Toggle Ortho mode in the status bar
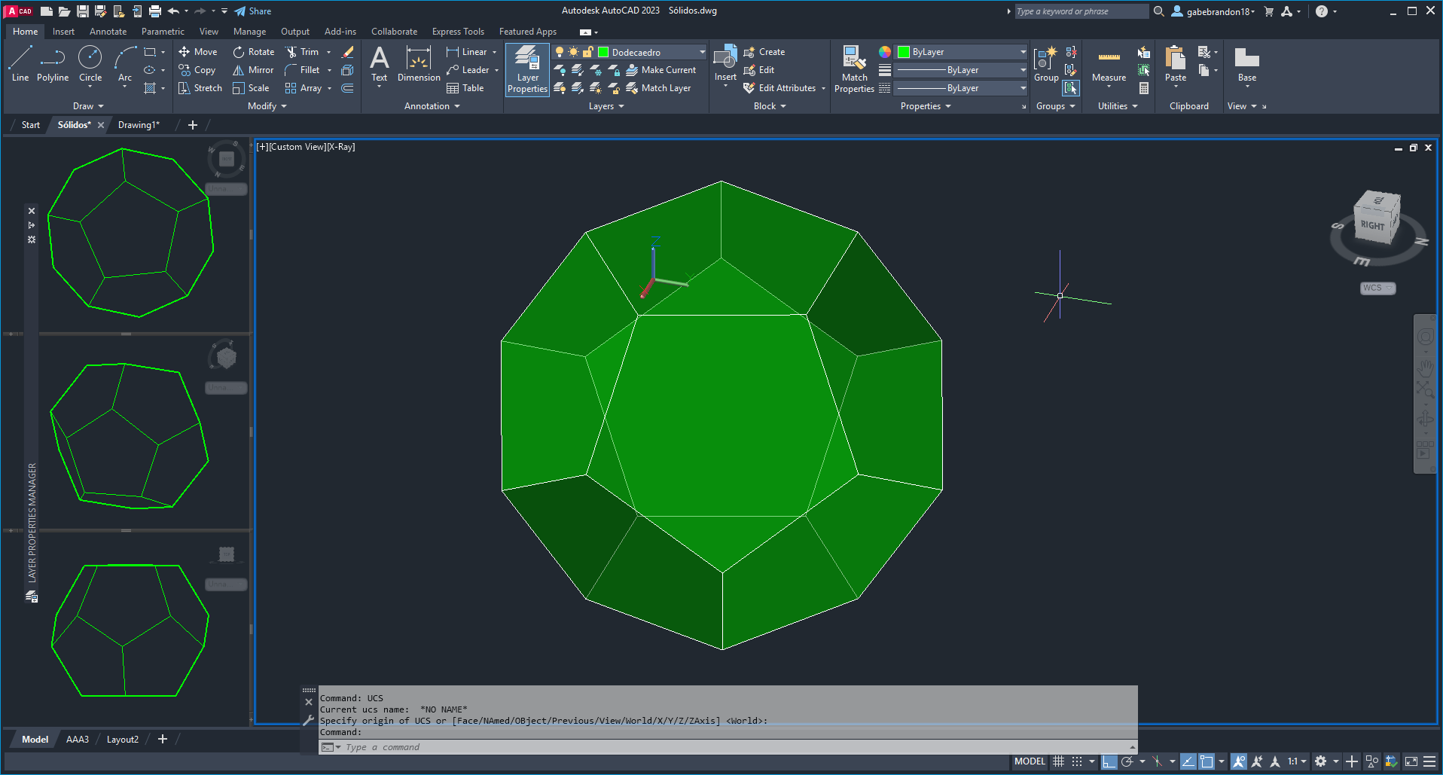The image size is (1443, 775). (x=1109, y=761)
